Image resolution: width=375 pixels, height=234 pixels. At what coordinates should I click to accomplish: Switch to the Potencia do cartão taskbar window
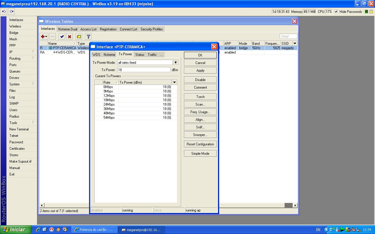(x=95, y=230)
